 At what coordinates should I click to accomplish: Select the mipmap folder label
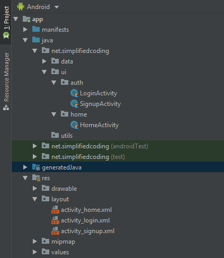click(x=63, y=242)
